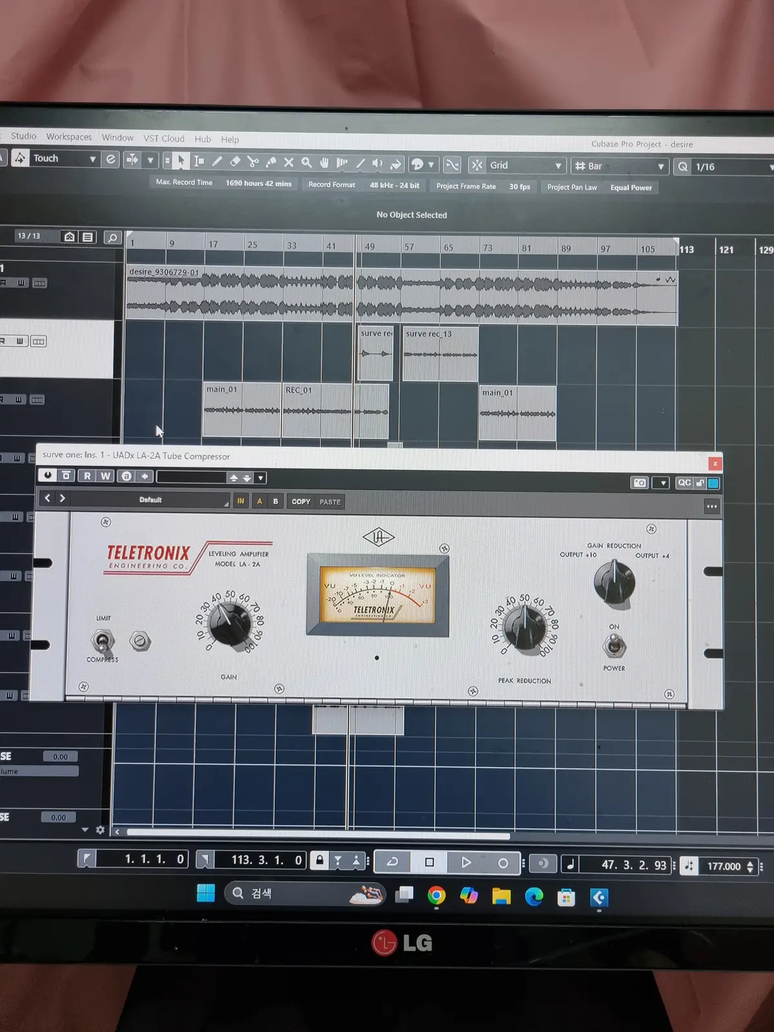Viewport: 774px width, 1032px height.
Task: Open the Quantize preset 1/16 dropdown
Action: [732, 167]
